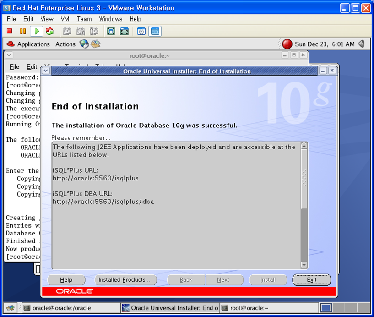Enter full screen mode from the VMware toolbar
Screen dimensions: 374x317
click(111, 31)
